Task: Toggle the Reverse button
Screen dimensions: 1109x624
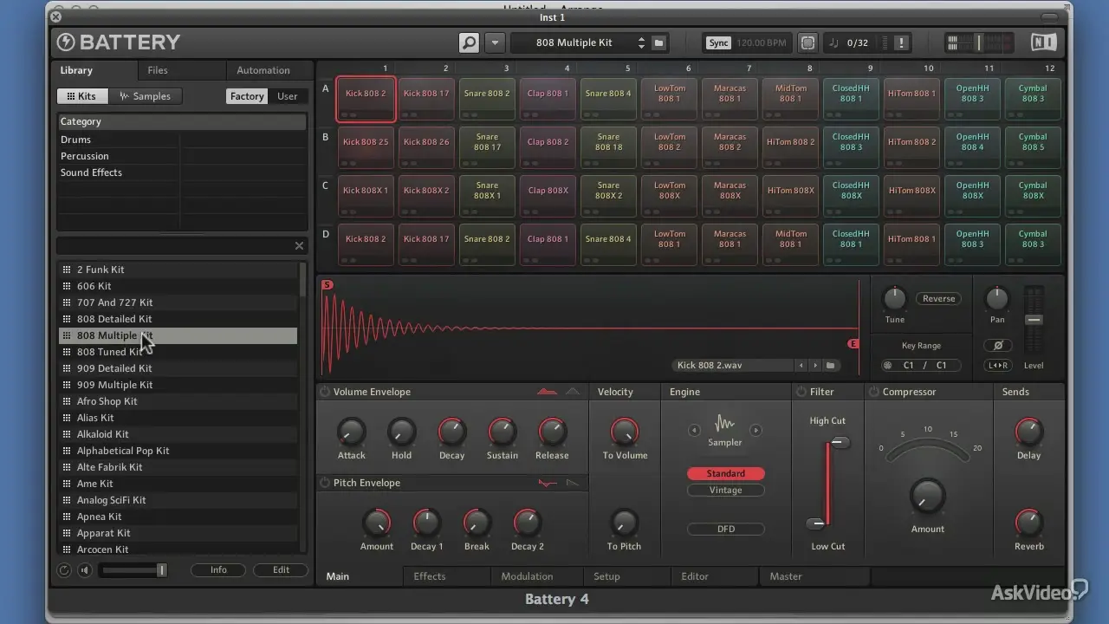Action: click(x=938, y=298)
